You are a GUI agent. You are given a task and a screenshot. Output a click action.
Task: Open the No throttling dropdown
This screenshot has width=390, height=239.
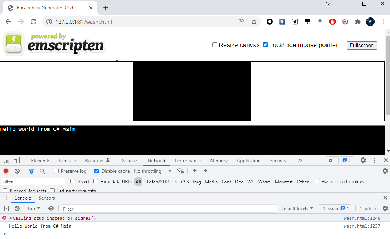click(153, 171)
